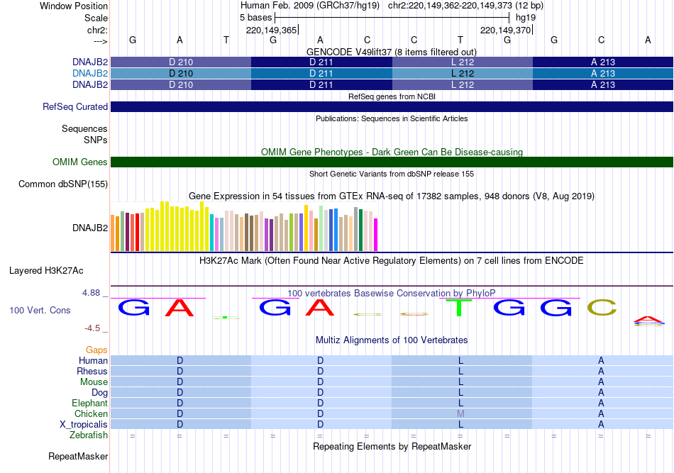Click the Mouse species label

[94, 382]
